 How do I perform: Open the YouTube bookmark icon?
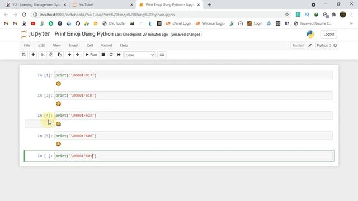(x=33, y=23)
